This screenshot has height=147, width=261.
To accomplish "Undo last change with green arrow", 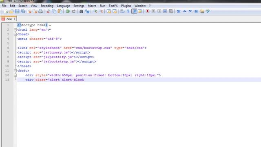I will [x=68, y=11].
